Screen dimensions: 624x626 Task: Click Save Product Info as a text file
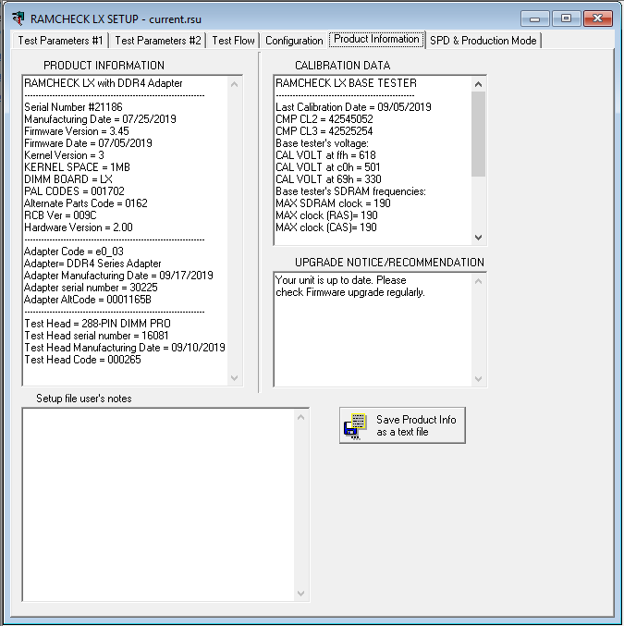click(402, 425)
